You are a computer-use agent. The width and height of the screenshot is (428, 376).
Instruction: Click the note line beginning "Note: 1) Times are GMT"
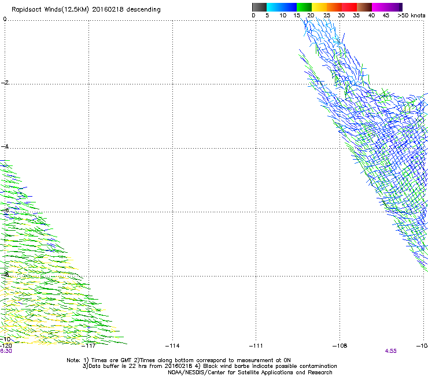[179, 360]
